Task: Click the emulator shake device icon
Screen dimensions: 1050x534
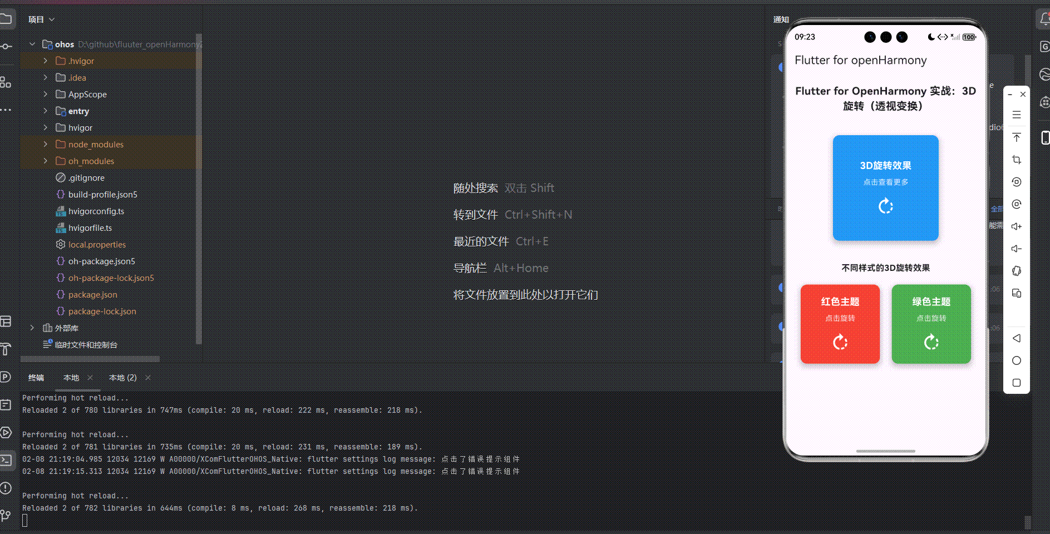Action: [1017, 271]
